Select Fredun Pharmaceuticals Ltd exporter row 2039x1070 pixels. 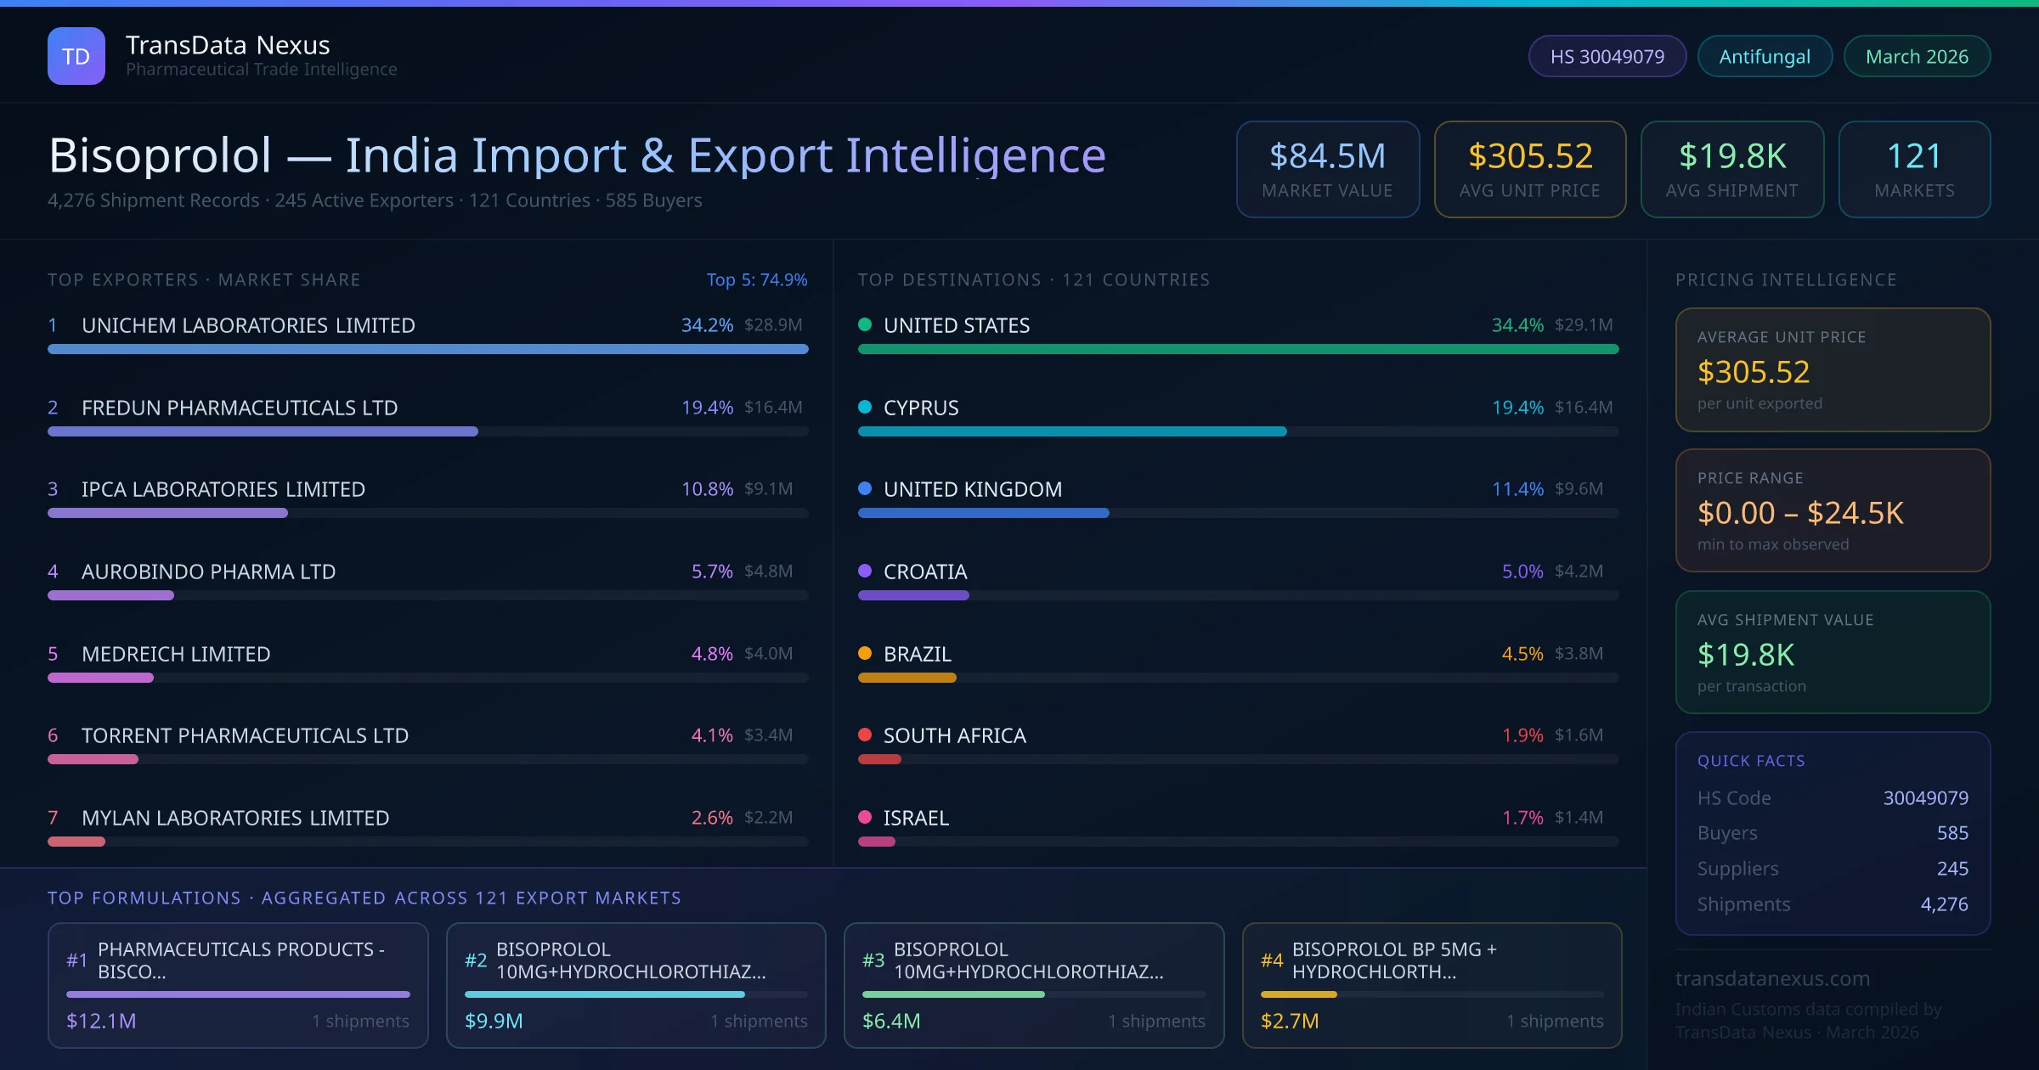240,408
